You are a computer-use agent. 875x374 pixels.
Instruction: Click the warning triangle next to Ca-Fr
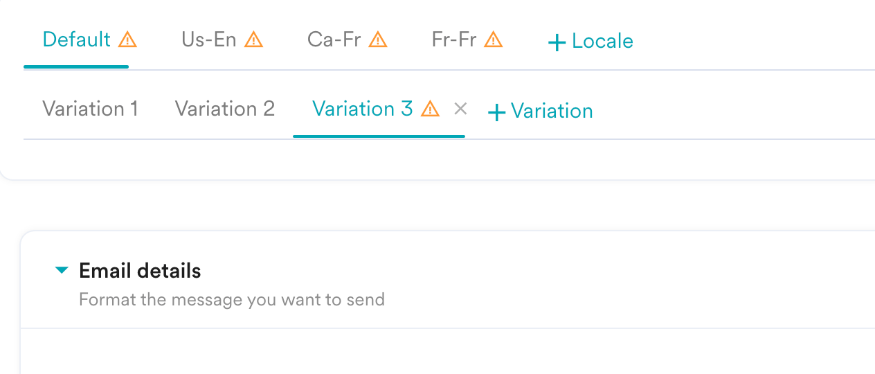coord(378,40)
